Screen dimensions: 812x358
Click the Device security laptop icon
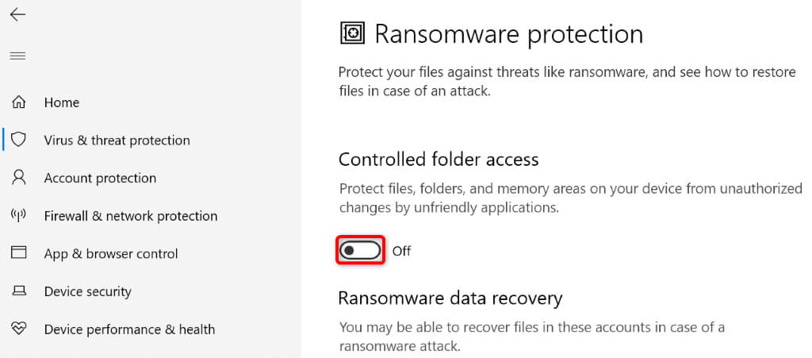click(18, 291)
